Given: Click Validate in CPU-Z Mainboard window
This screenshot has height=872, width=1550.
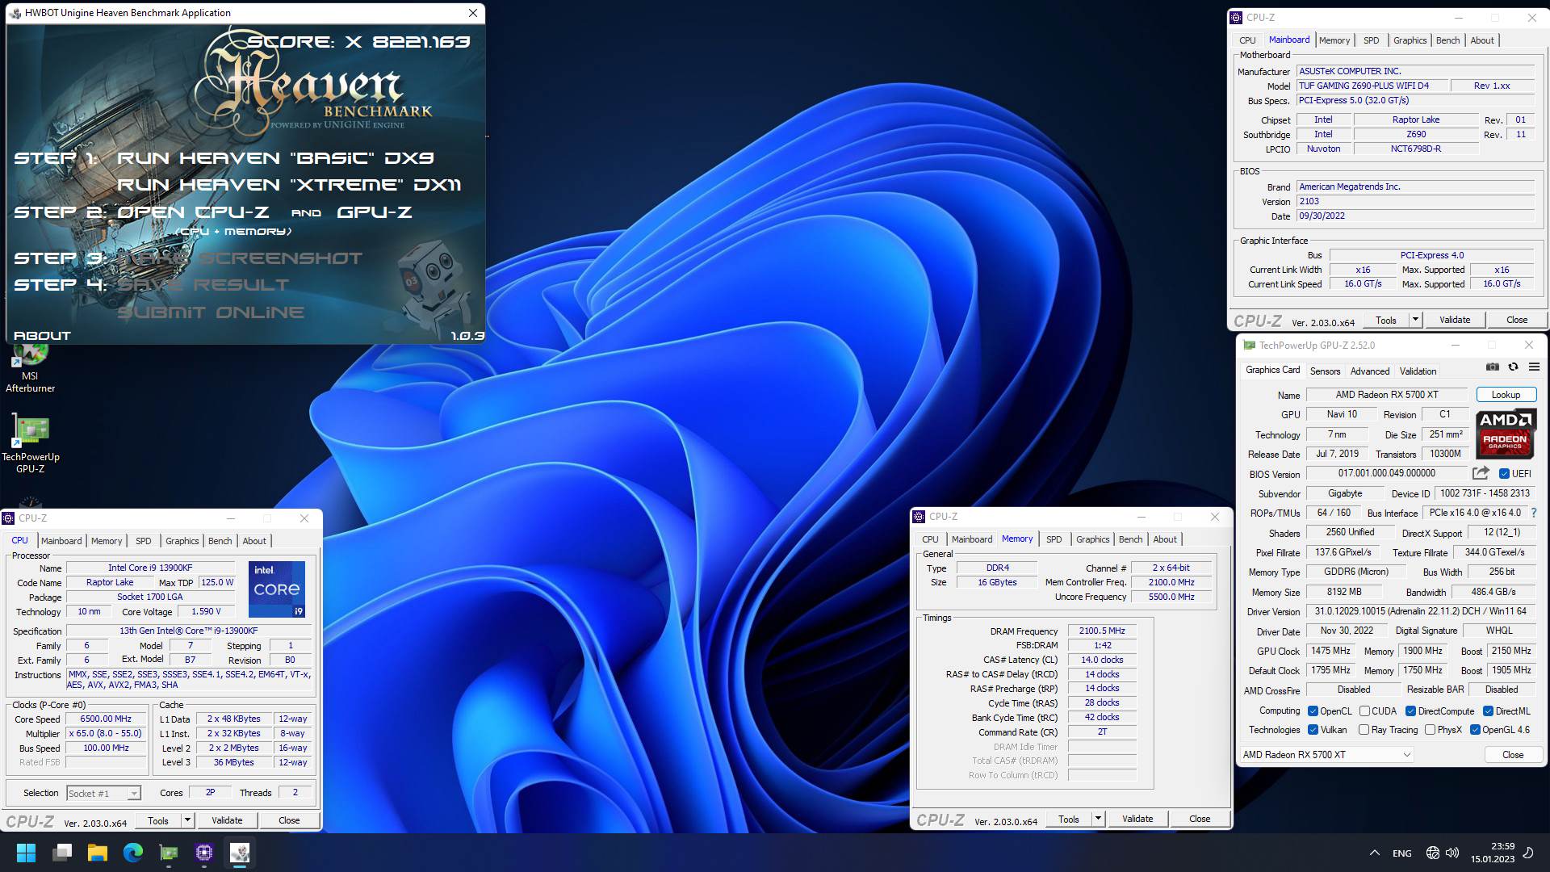Looking at the screenshot, I should [1455, 320].
